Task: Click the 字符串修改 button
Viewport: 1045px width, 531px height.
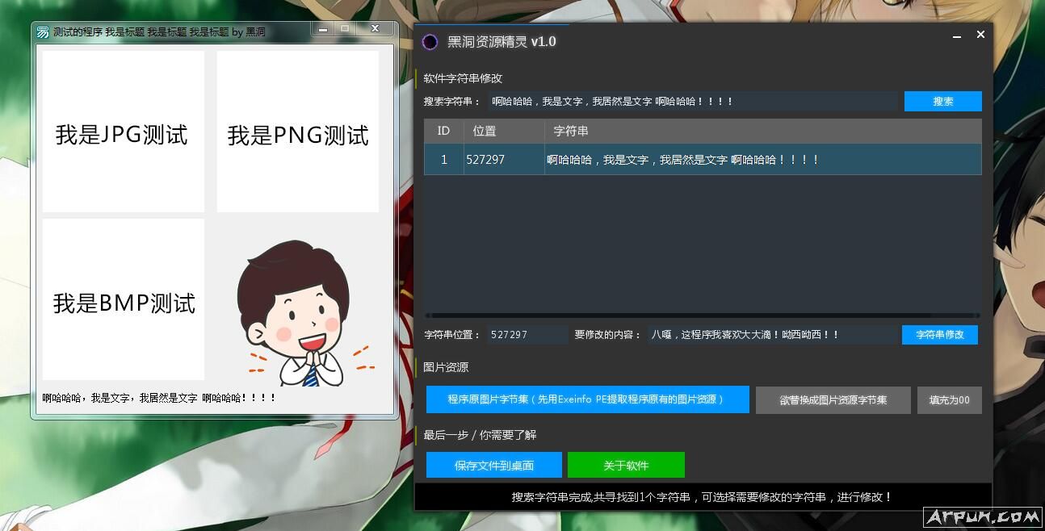Action: click(939, 334)
